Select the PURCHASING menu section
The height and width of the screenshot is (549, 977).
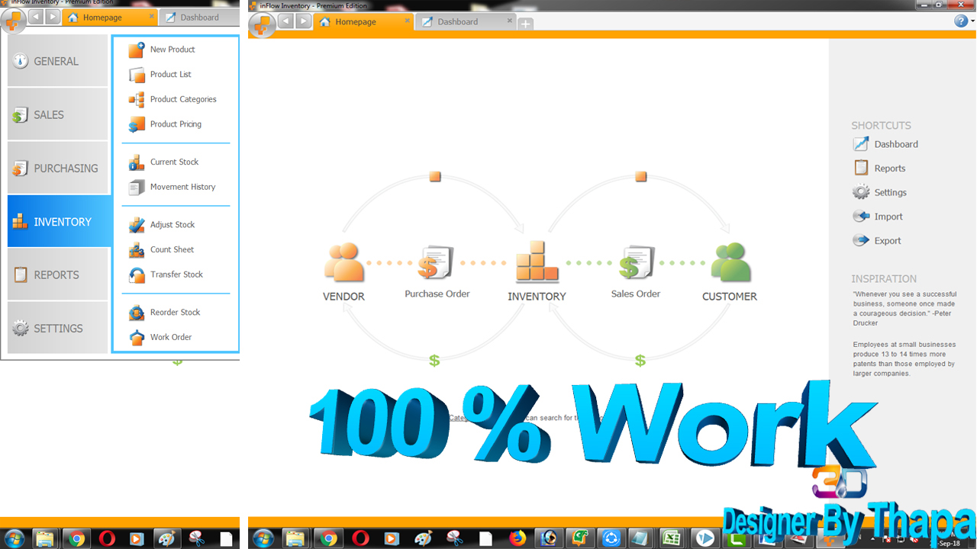58,168
